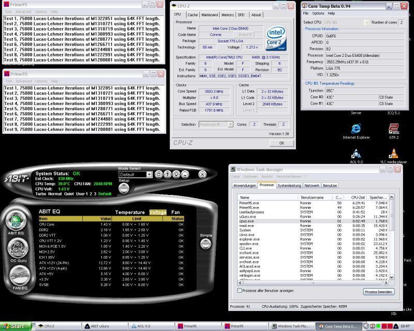This screenshot has width=414, height=331.
Task: Click the uGuru minus-glyph round button
Action: [185, 174]
